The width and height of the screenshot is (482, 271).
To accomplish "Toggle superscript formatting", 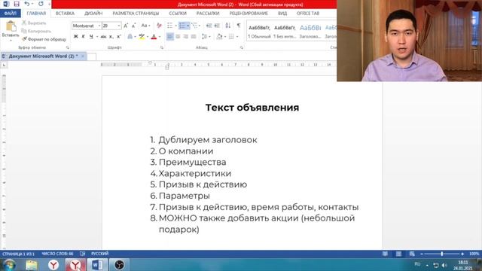I will coord(119,37).
